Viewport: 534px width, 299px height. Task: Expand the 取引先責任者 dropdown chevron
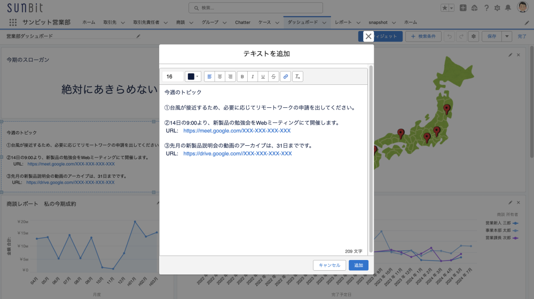tap(166, 23)
